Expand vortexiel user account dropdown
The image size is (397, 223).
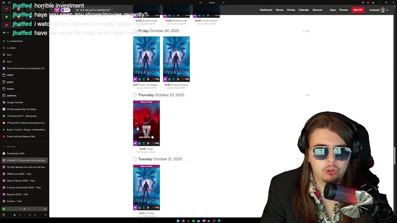(x=387, y=10)
